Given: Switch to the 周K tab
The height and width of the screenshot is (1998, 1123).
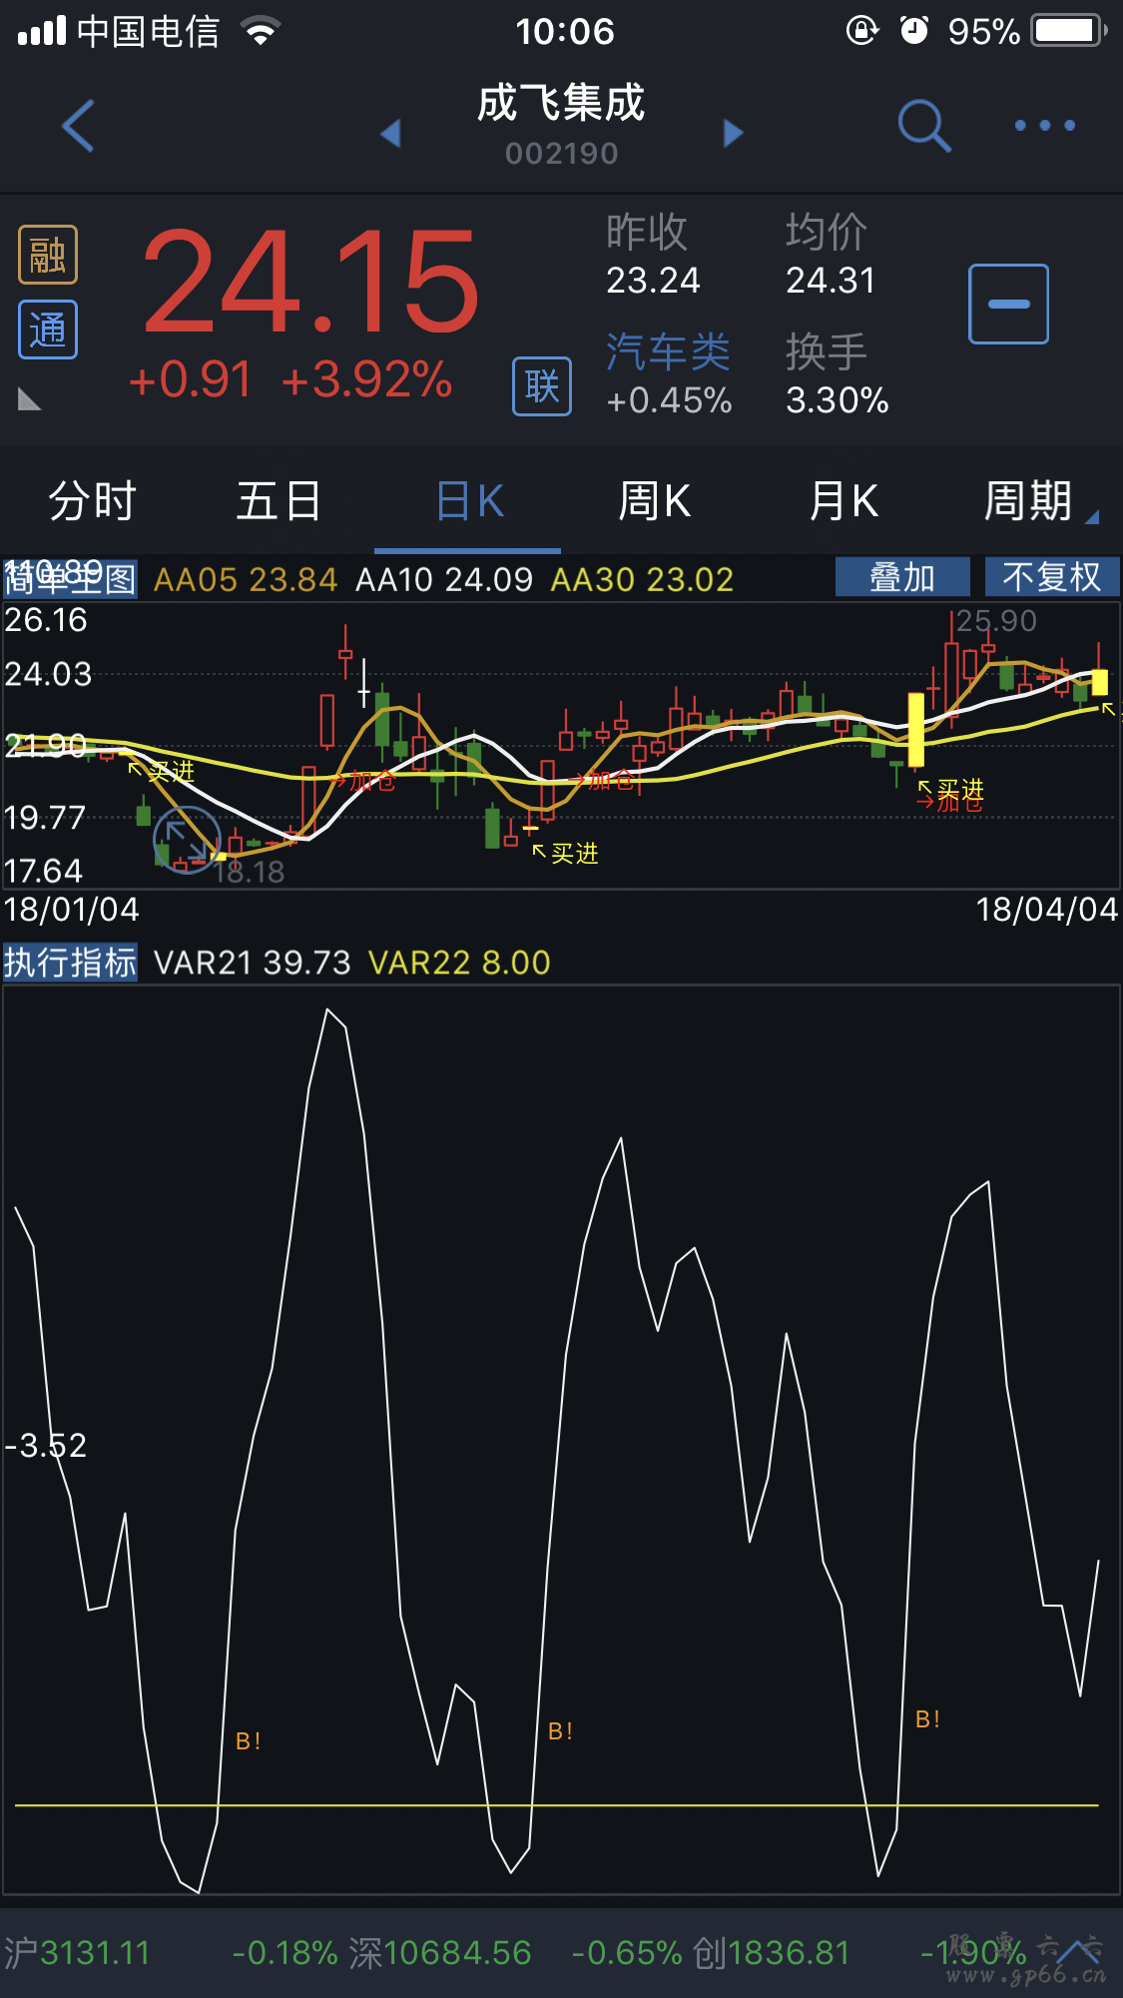Looking at the screenshot, I should tap(655, 501).
